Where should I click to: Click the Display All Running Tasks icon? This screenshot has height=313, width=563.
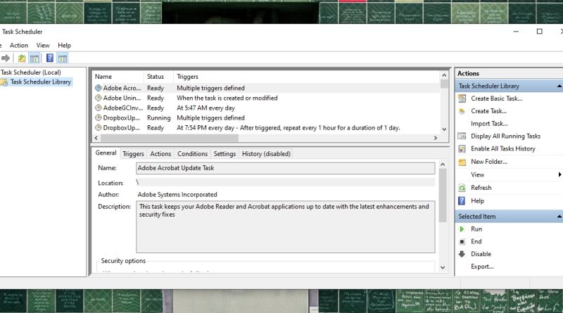coord(462,136)
